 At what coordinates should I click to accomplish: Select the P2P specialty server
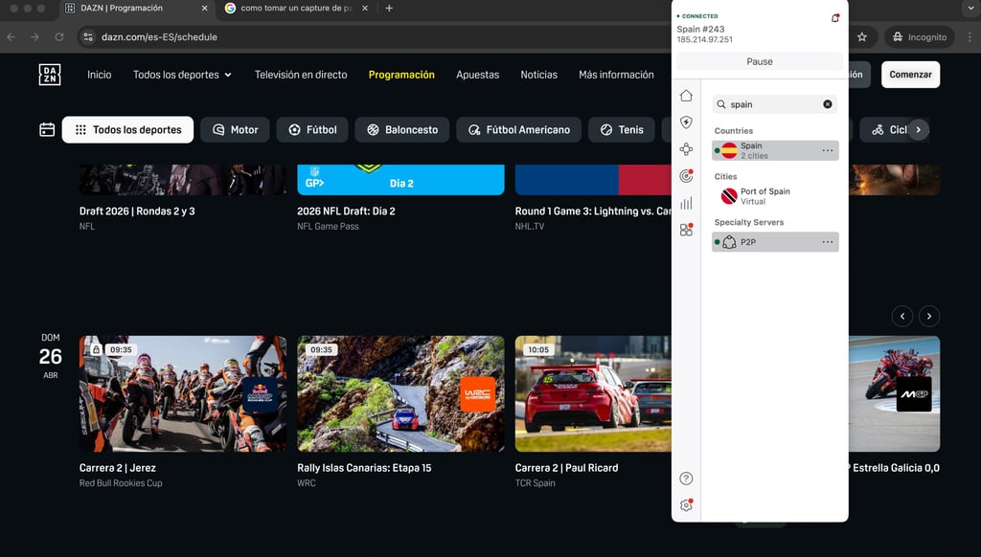coord(775,242)
